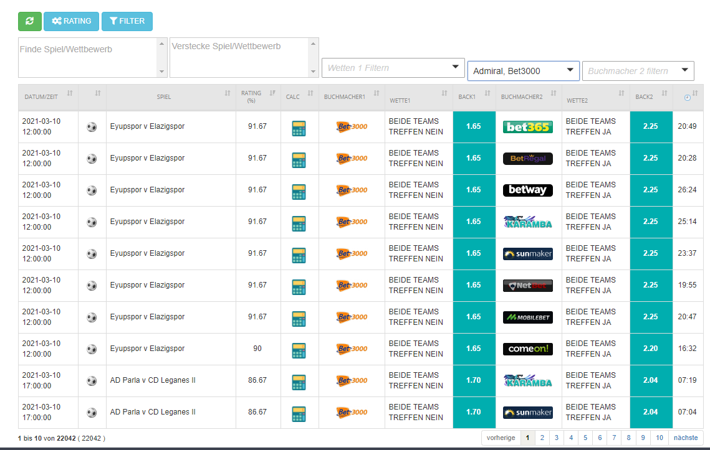Click the Bet3000 logo in betway row

click(x=352, y=190)
